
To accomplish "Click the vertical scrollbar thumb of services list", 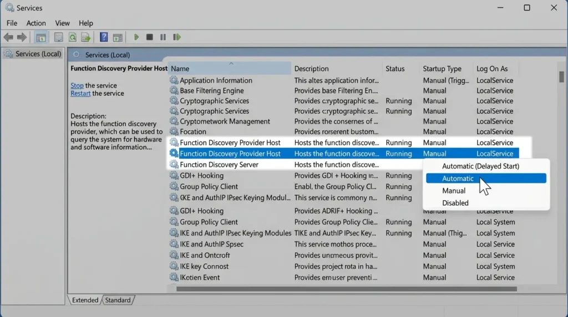I will [561, 76].
